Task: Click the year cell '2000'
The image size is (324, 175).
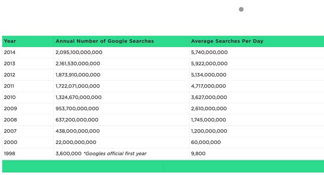Action: [11, 142]
